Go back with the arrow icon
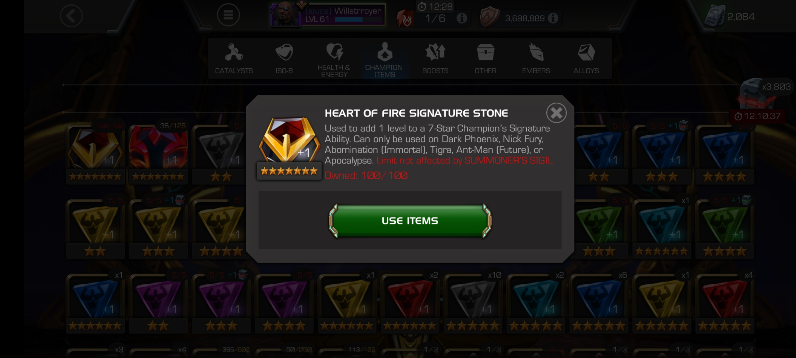The height and width of the screenshot is (358, 796). pos(71,16)
